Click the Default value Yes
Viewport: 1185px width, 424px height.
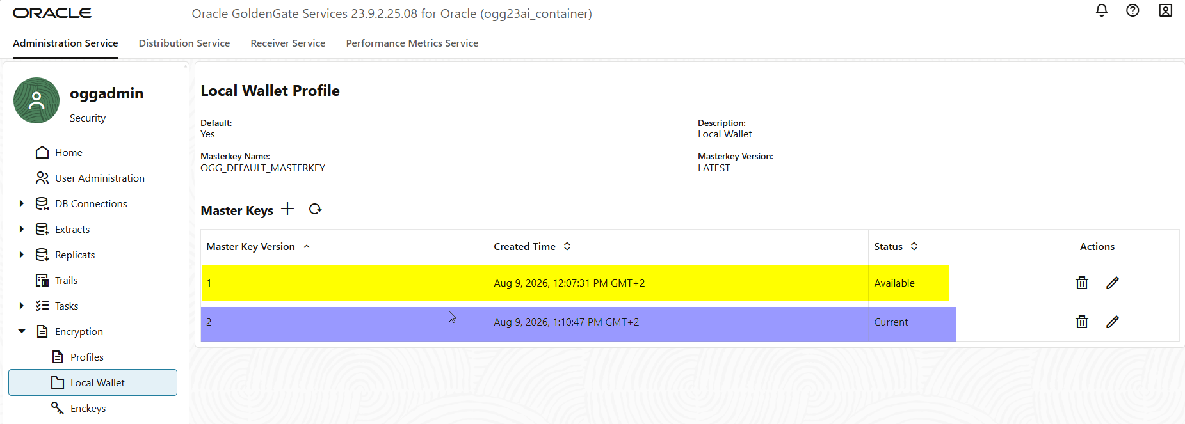point(207,134)
